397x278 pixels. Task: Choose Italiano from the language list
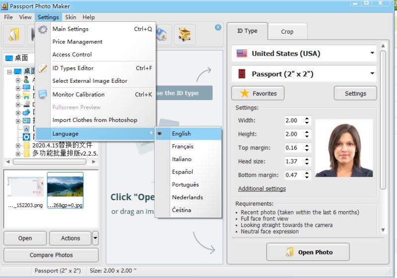188,159
